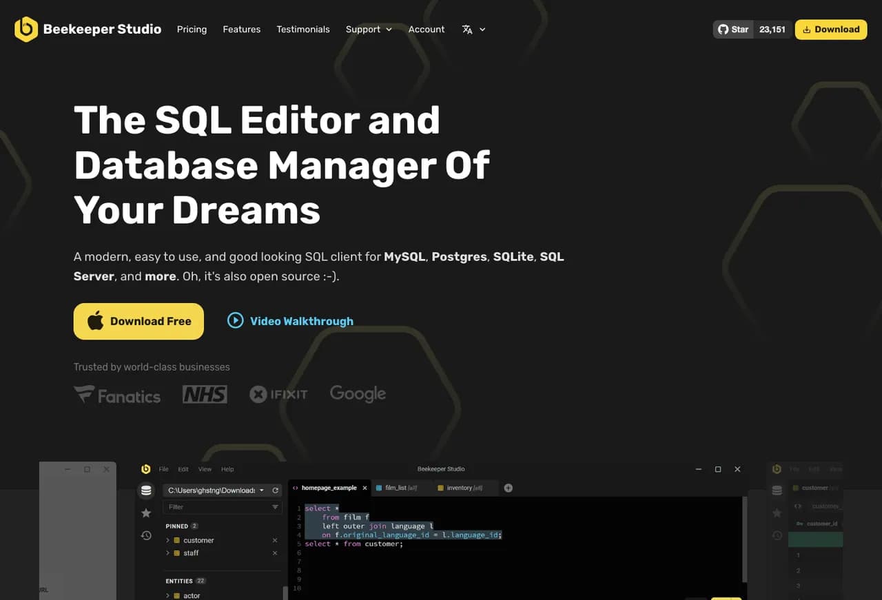Open the Account page
This screenshot has width=882, height=600.
427,30
